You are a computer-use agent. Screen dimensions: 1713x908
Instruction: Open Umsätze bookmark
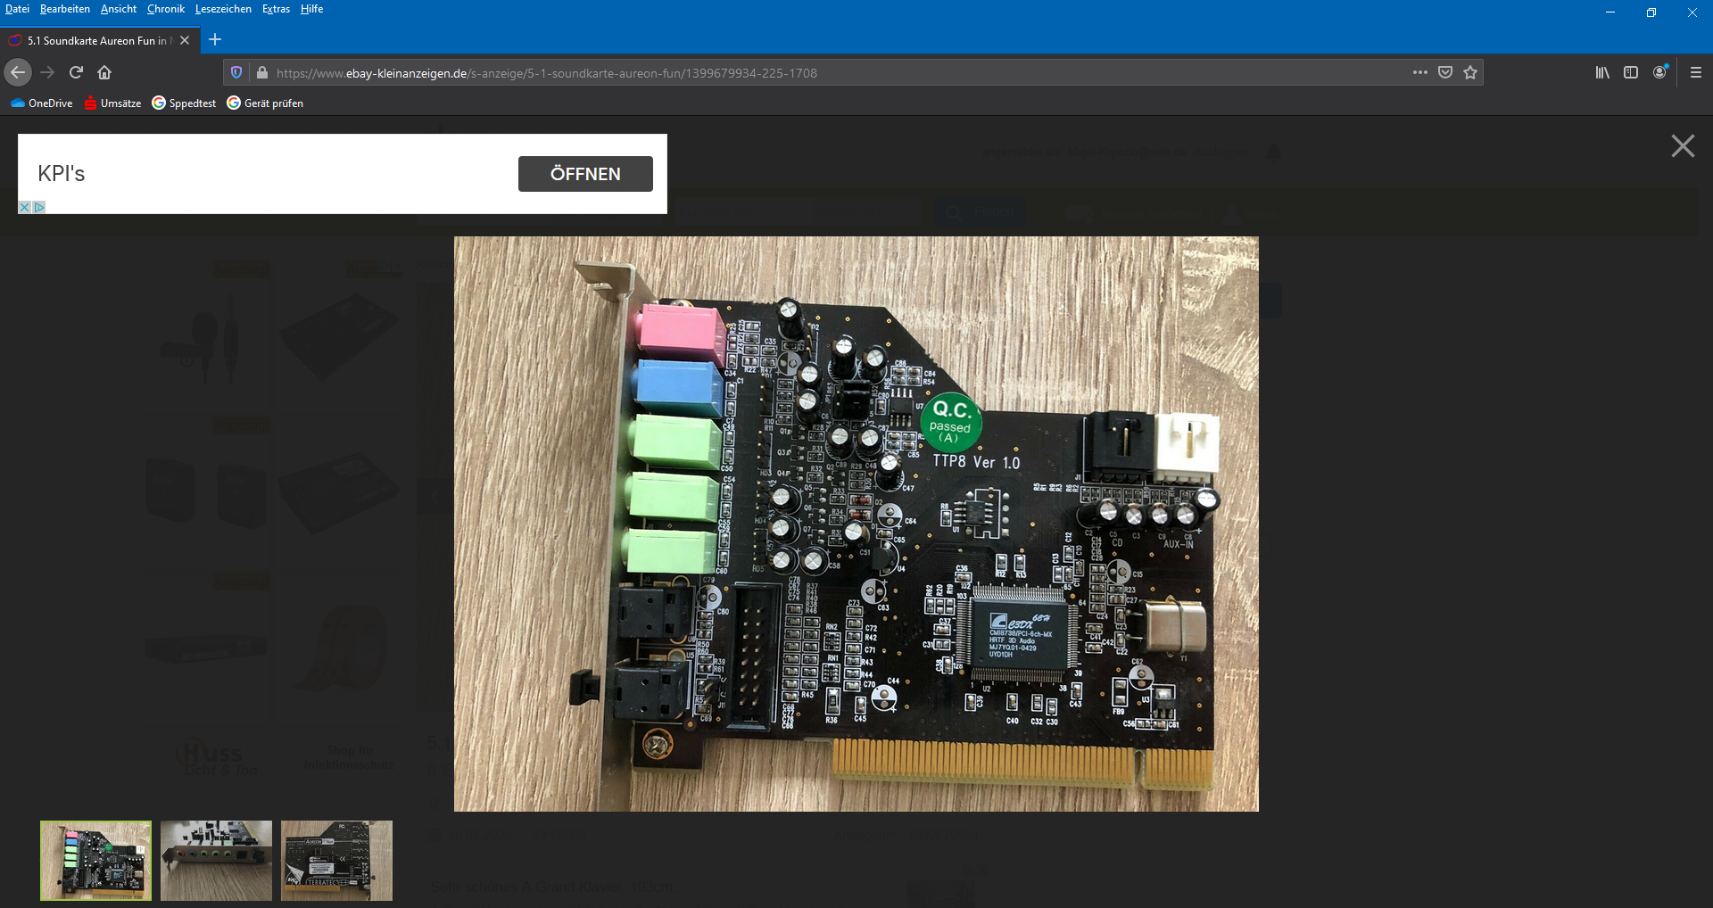point(113,103)
